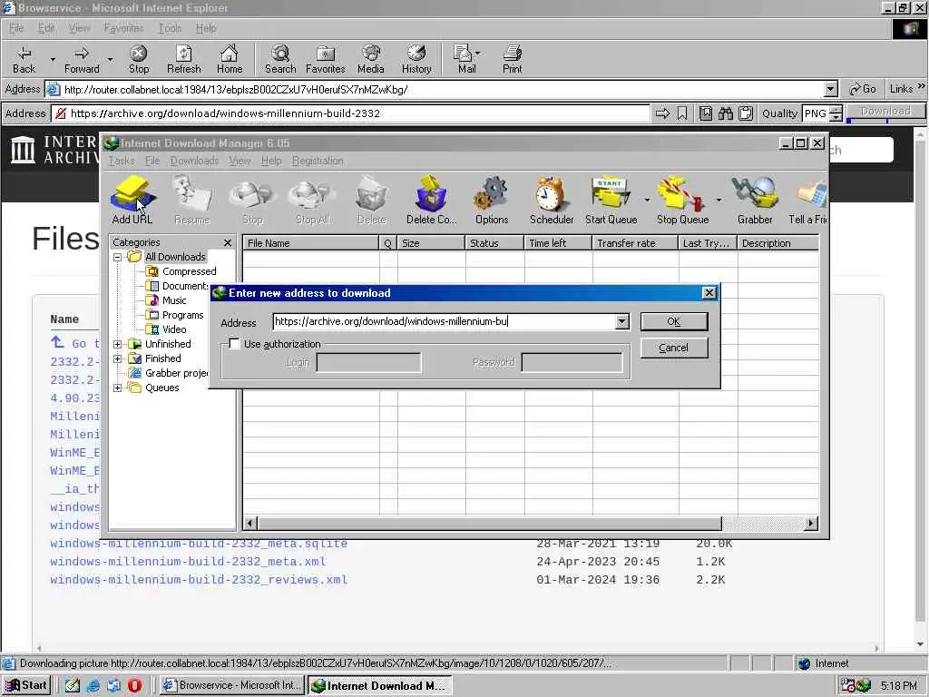Click Cancel in the new address dialog

click(x=674, y=348)
